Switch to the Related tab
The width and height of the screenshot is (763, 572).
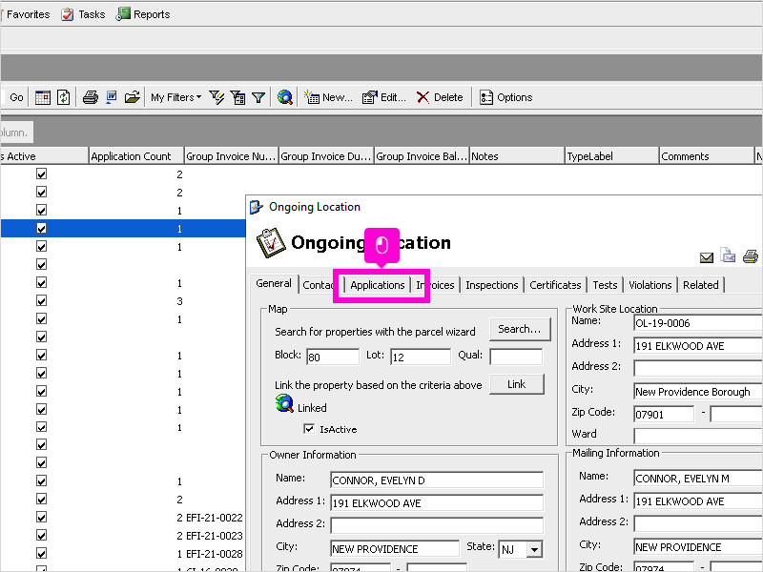(701, 285)
